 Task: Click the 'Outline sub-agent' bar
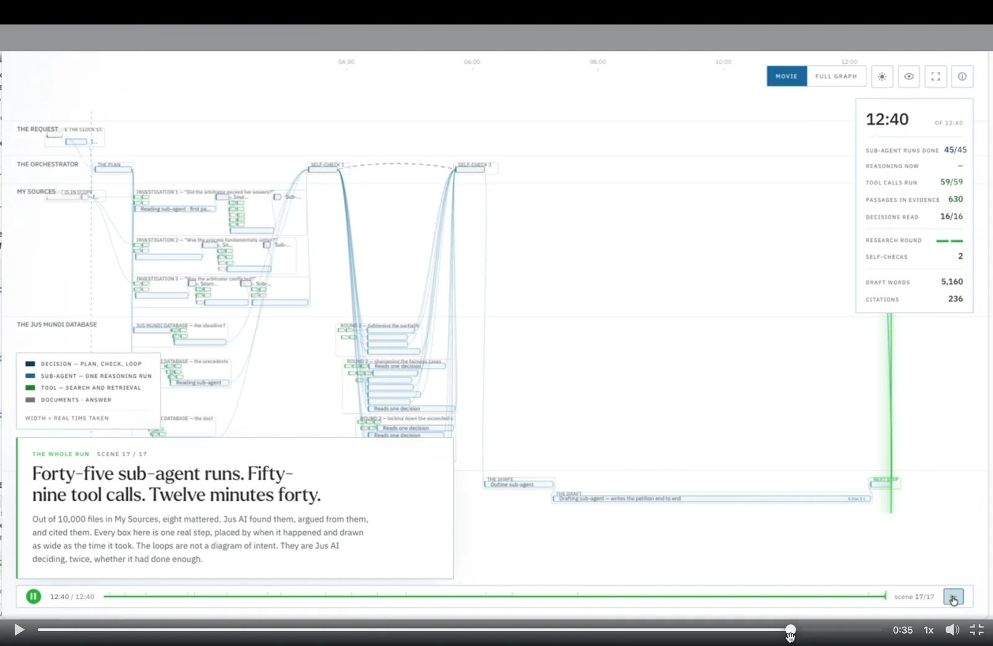(519, 484)
